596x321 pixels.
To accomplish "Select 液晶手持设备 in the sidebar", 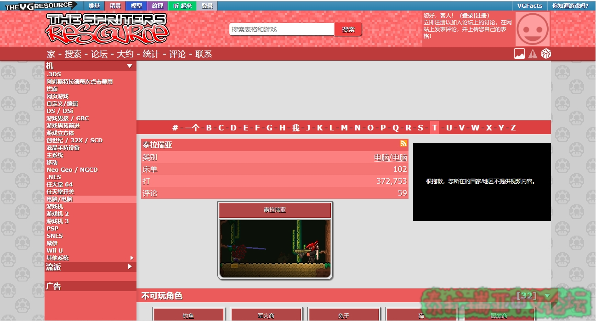I will coord(63,147).
